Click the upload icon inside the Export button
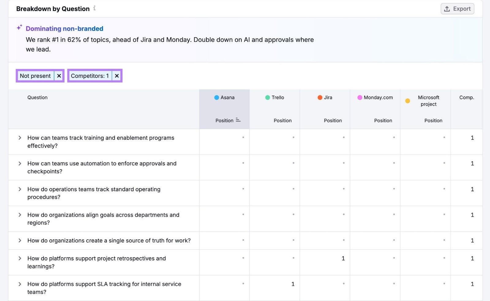 click(447, 9)
